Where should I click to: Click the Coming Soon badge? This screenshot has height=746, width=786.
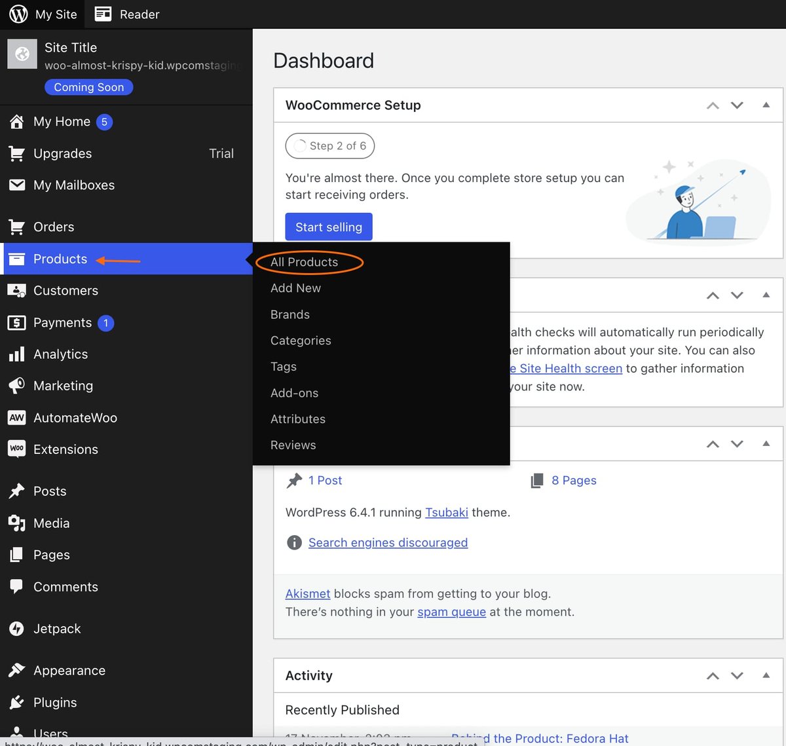click(88, 87)
